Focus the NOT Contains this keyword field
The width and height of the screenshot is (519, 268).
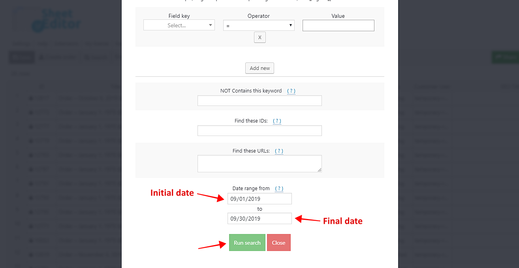[259, 100]
